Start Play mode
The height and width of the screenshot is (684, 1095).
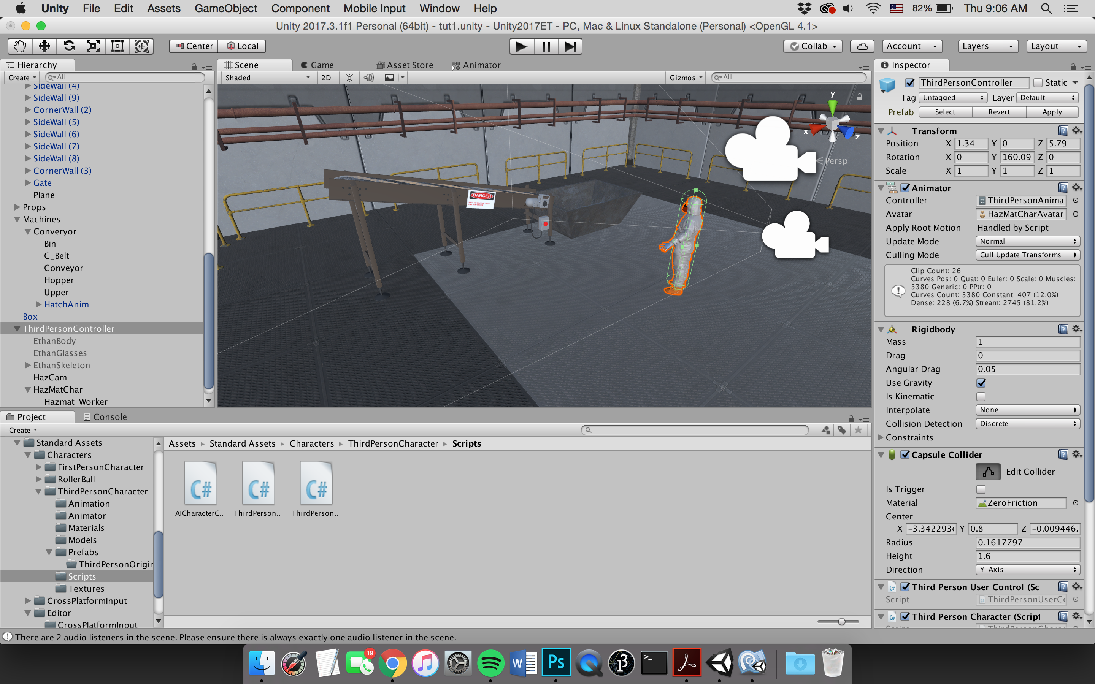click(521, 46)
